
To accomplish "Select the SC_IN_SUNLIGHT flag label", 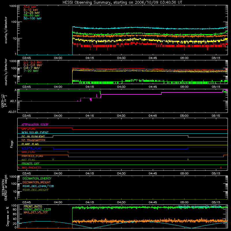I will (x=33, y=136).
